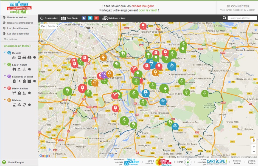The image size is (258, 166).
Task: Collapse the Bâti et habitat arrow
Action: point(5,88)
